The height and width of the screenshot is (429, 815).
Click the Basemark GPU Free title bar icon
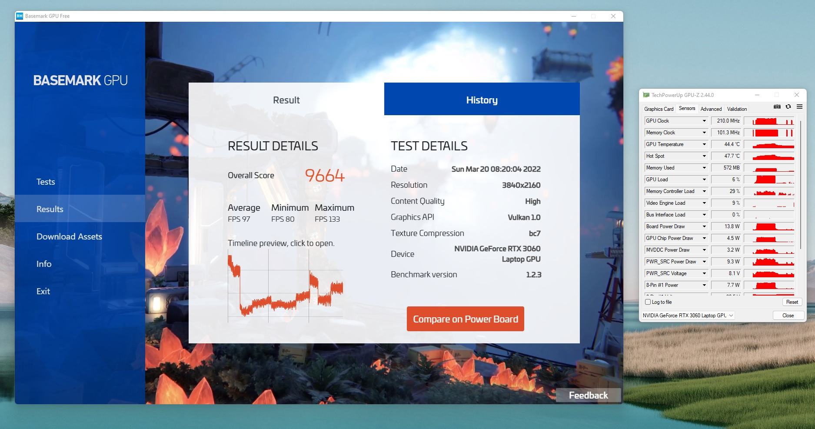click(x=19, y=16)
